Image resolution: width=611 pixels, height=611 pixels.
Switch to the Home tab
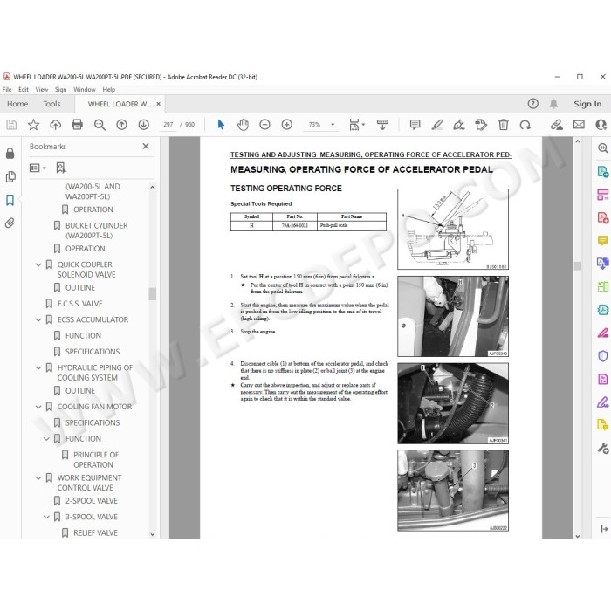(x=17, y=104)
